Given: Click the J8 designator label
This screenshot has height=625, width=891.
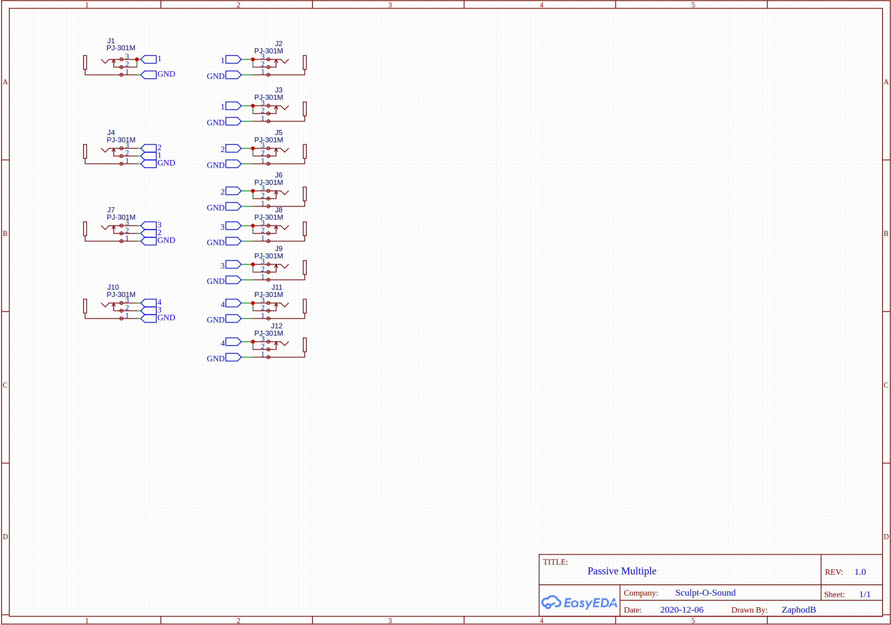Looking at the screenshot, I should click(279, 210).
